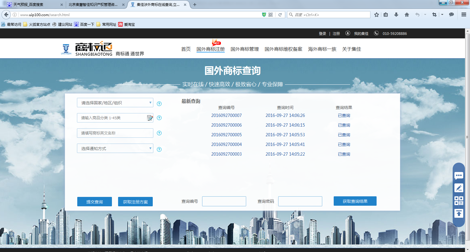Click the back-to-top arrow icon
Screen dimensions: 470x252
(x=459, y=213)
